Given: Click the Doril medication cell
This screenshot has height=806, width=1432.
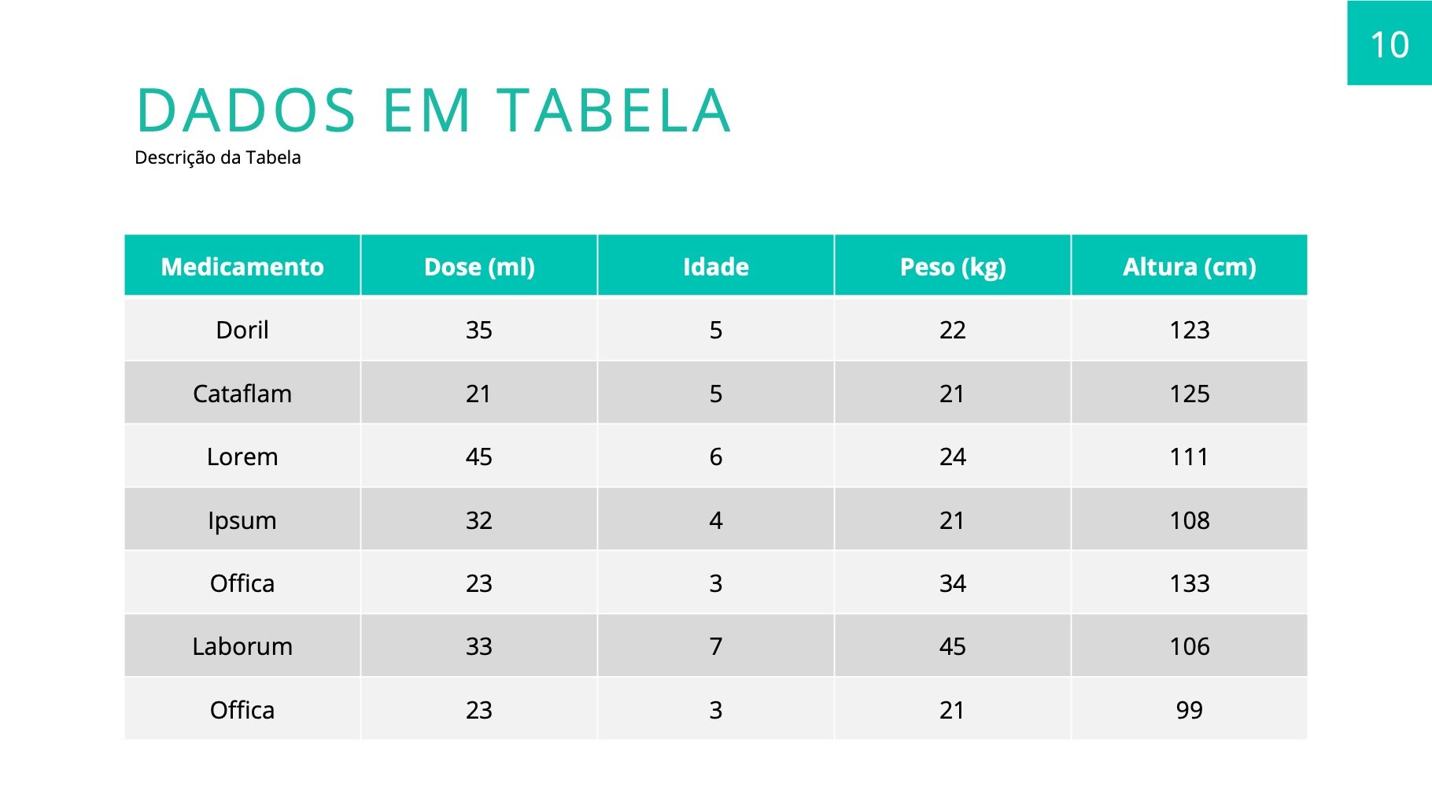Looking at the screenshot, I should (242, 330).
